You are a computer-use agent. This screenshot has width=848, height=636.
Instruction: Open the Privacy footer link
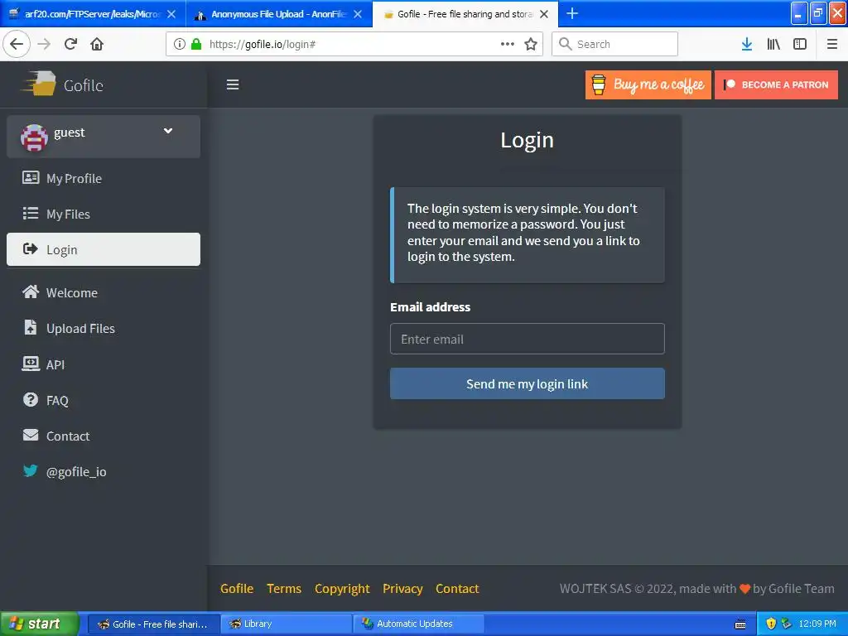click(402, 589)
